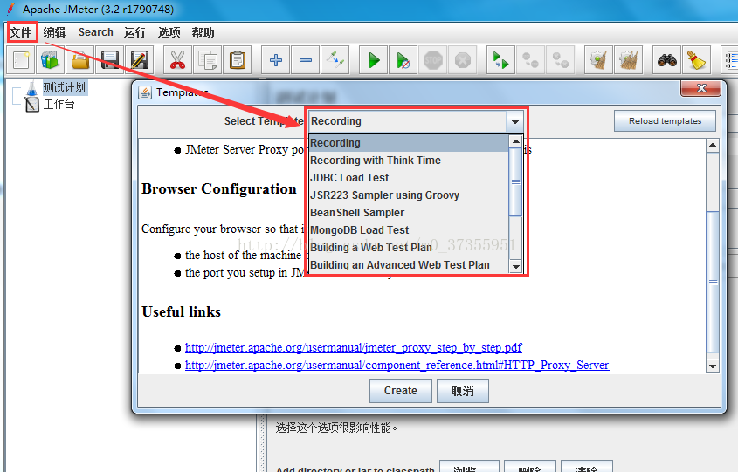Click the Cut scissors icon
This screenshot has height=472, width=738.
coord(177,60)
